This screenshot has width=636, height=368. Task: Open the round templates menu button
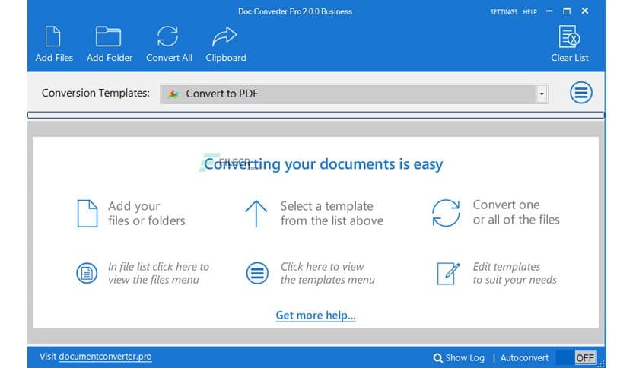(x=581, y=94)
